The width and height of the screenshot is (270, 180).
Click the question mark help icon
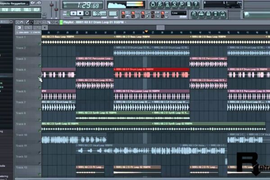(196, 4)
